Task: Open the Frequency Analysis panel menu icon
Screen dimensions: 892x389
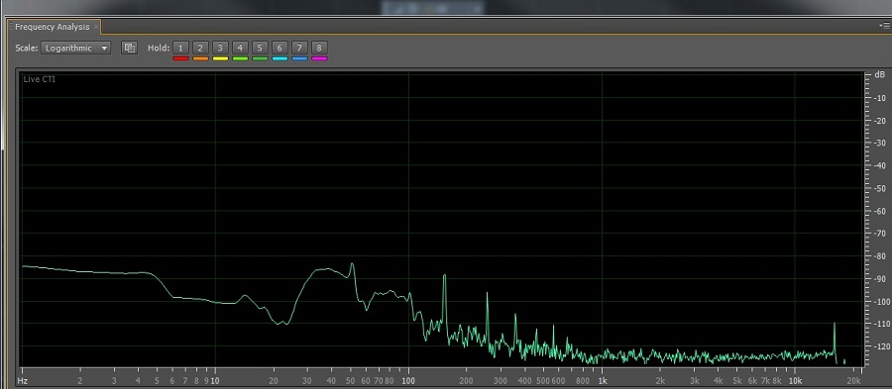Action: [885, 26]
